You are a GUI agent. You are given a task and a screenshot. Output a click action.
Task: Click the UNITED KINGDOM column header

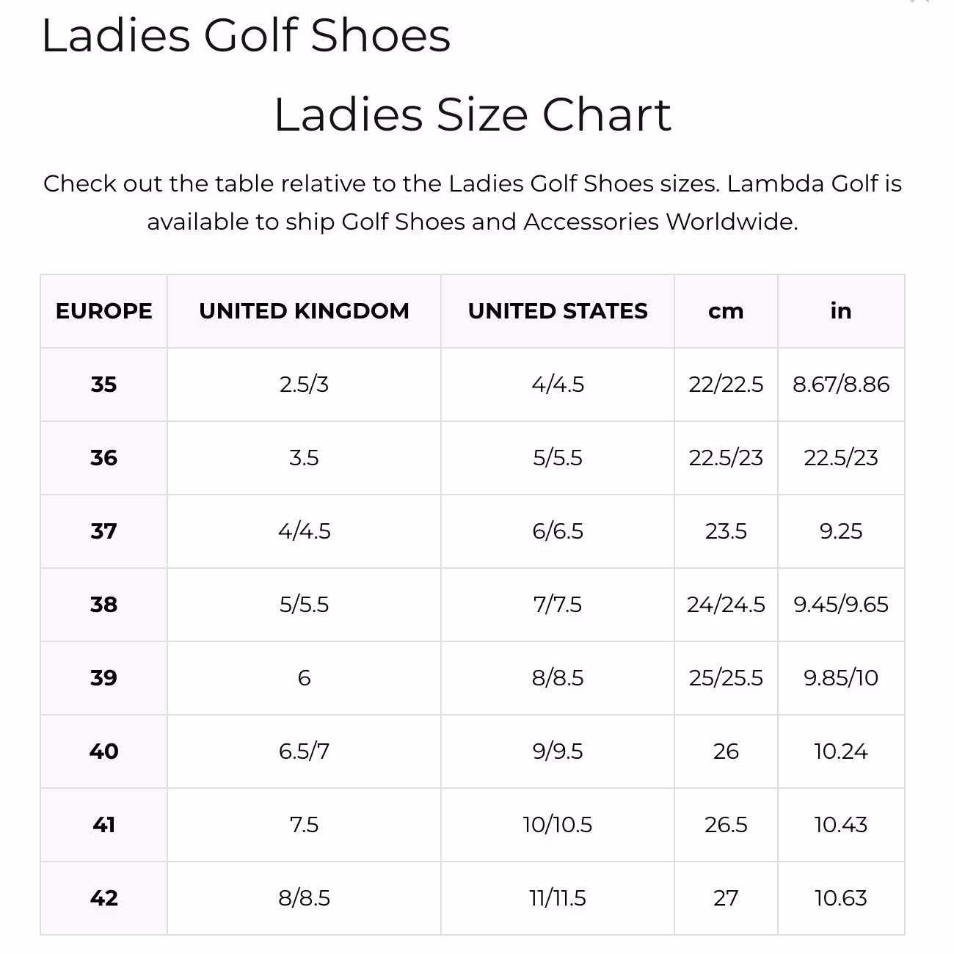304,311
